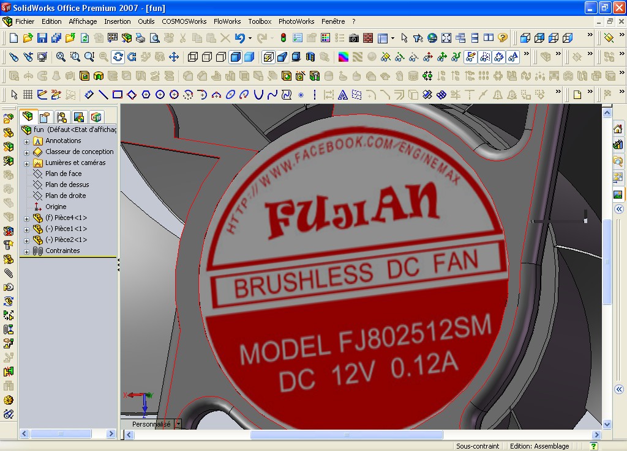Click the New document icon
Screen dimensions: 627x451
pyautogui.click(x=13, y=38)
